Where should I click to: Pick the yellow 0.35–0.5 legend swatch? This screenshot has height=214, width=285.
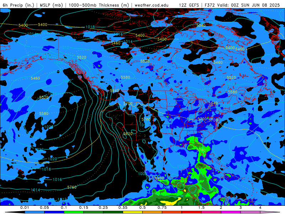[x=133, y=212]
